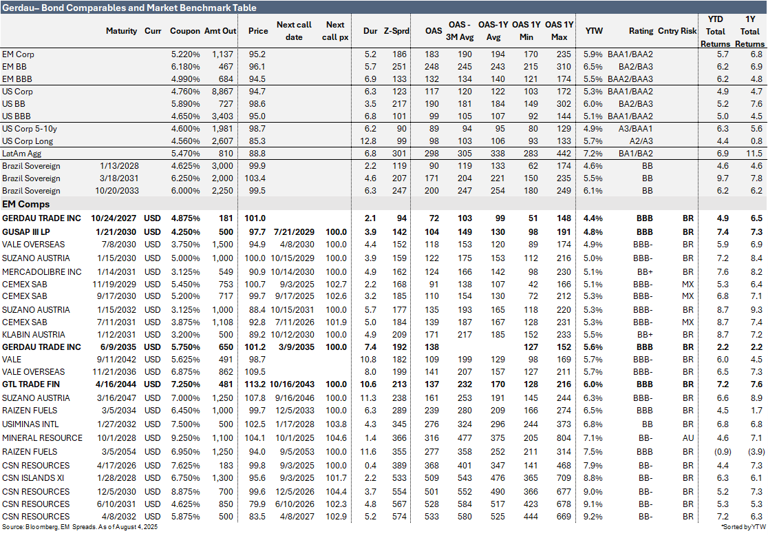Click the rating 'A3/BAA1'
Screen dimensions: 768x536
click(x=634, y=128)
